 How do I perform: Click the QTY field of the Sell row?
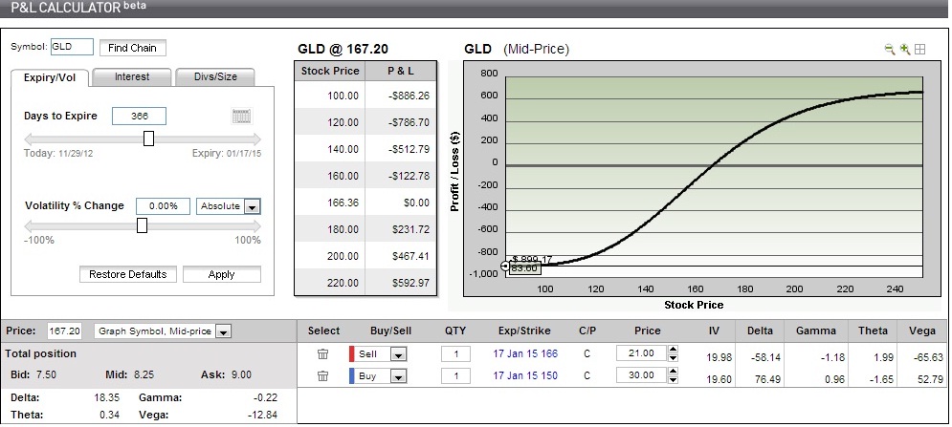(455, 354)
